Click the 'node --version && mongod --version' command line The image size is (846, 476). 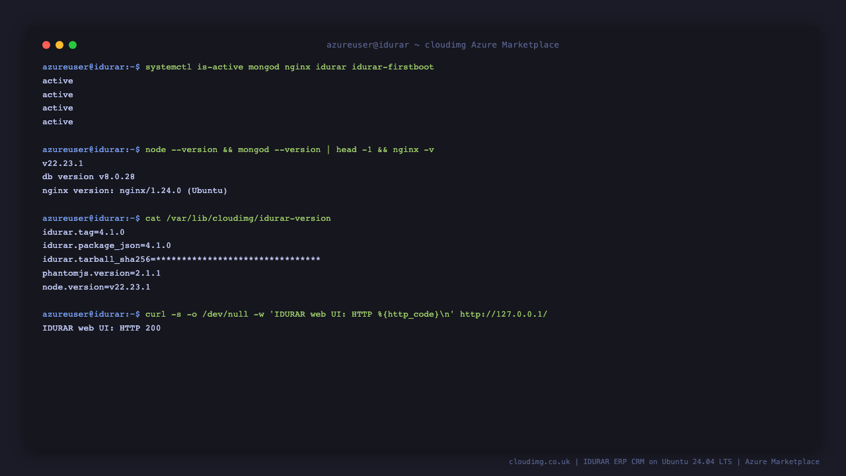point(289,150)
